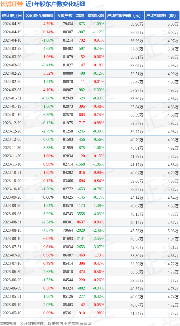
Task: Click the 增减比例 column header
Action: (96, 16)
